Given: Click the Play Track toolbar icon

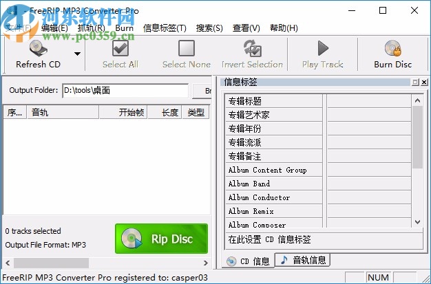Looking at the screenshot, I should point(323,48).
